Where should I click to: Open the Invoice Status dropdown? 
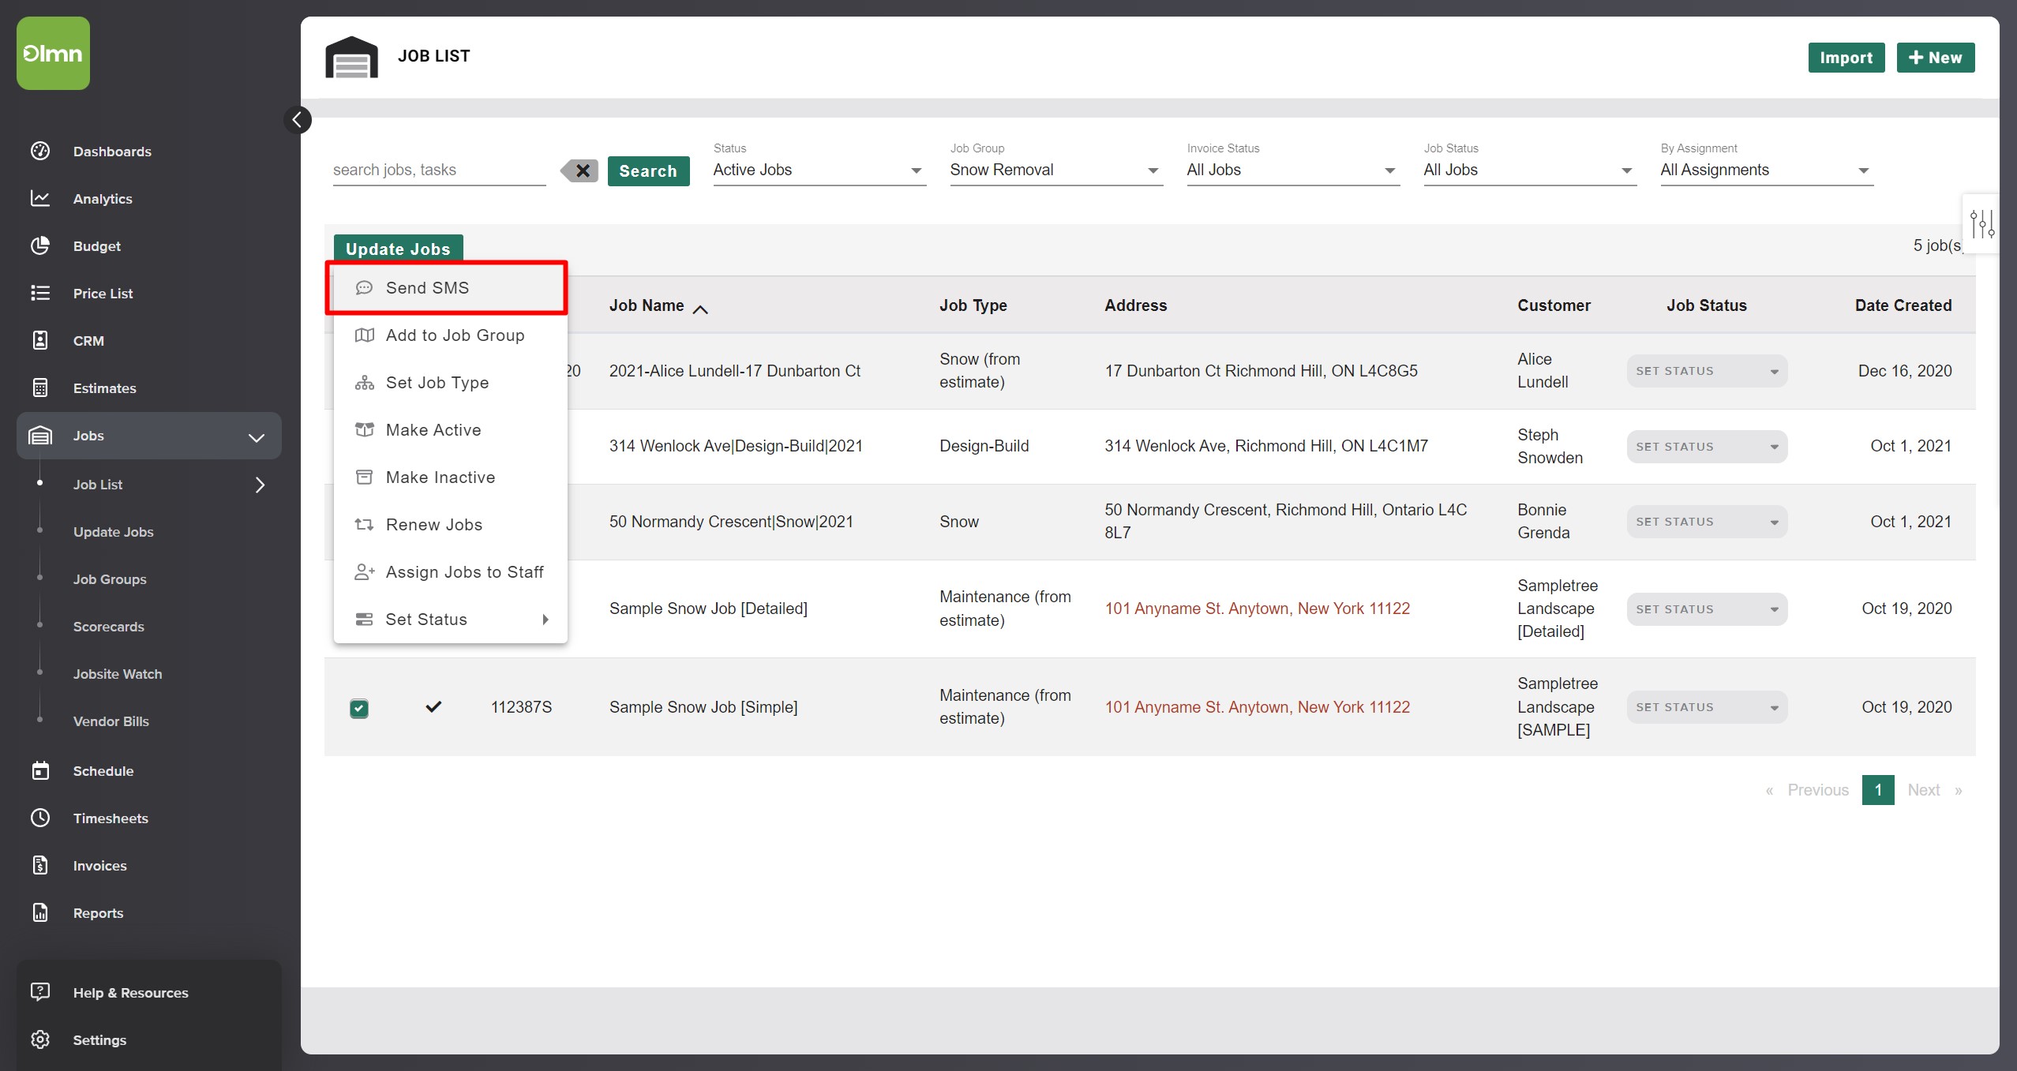click(1293, 170)
